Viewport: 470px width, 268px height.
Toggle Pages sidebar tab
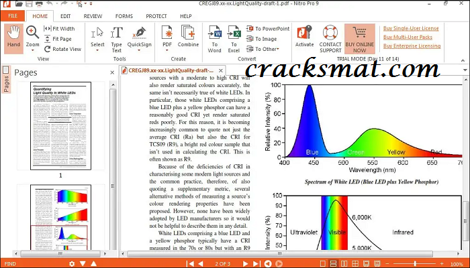(5, 79)
